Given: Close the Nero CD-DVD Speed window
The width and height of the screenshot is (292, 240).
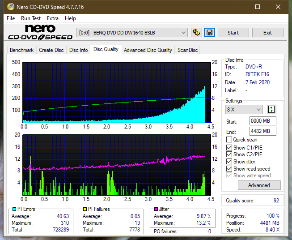Looking at the screenshot, I should 278,7.
